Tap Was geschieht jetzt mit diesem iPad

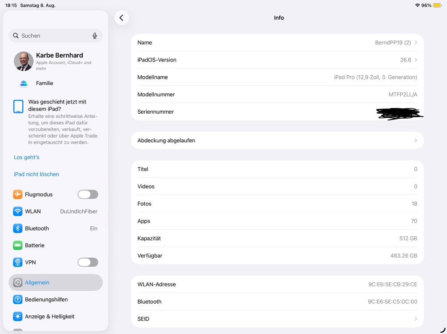[57, 105]
